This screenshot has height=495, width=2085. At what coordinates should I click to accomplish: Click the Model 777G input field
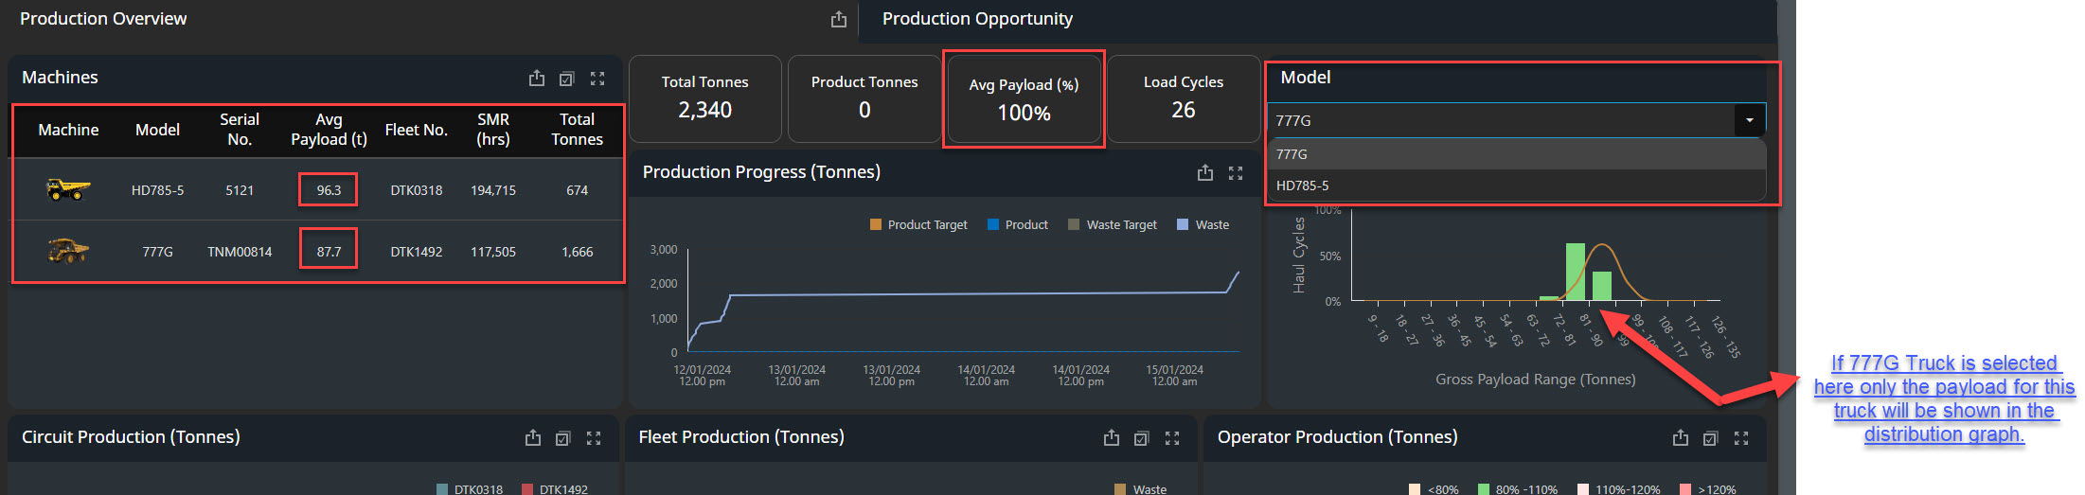[x=1501, y=120]
